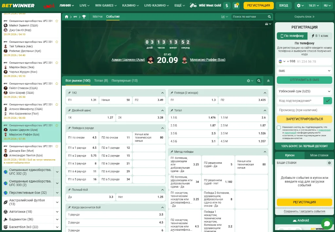Select П1 odds 1.31 in 1X2
This screenshot has width=335, height=232.
coord(82,100)
